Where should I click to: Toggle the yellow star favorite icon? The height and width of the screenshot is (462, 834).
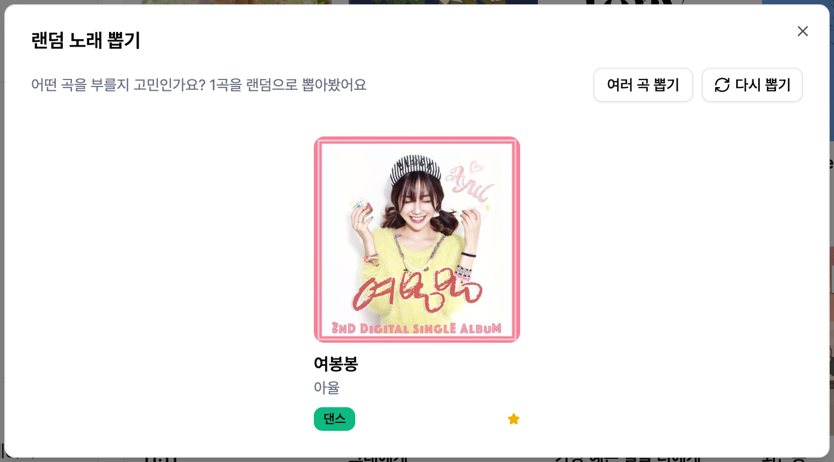pos(514,419)
